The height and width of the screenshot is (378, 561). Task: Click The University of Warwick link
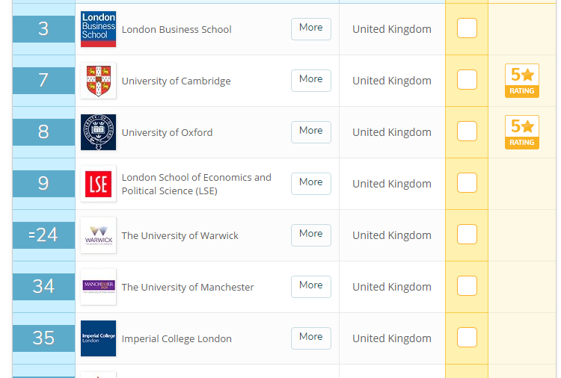[180, 235]
